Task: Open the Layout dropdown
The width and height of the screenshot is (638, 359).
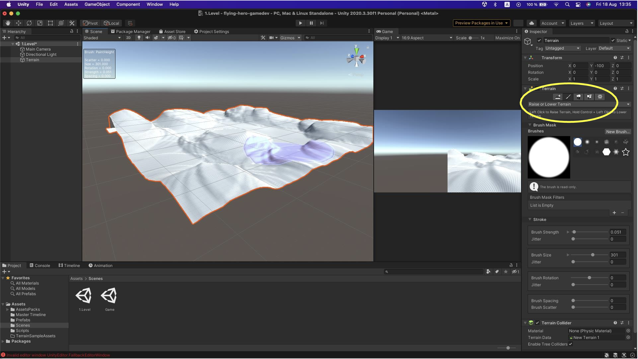Action: tap(616, 23)
